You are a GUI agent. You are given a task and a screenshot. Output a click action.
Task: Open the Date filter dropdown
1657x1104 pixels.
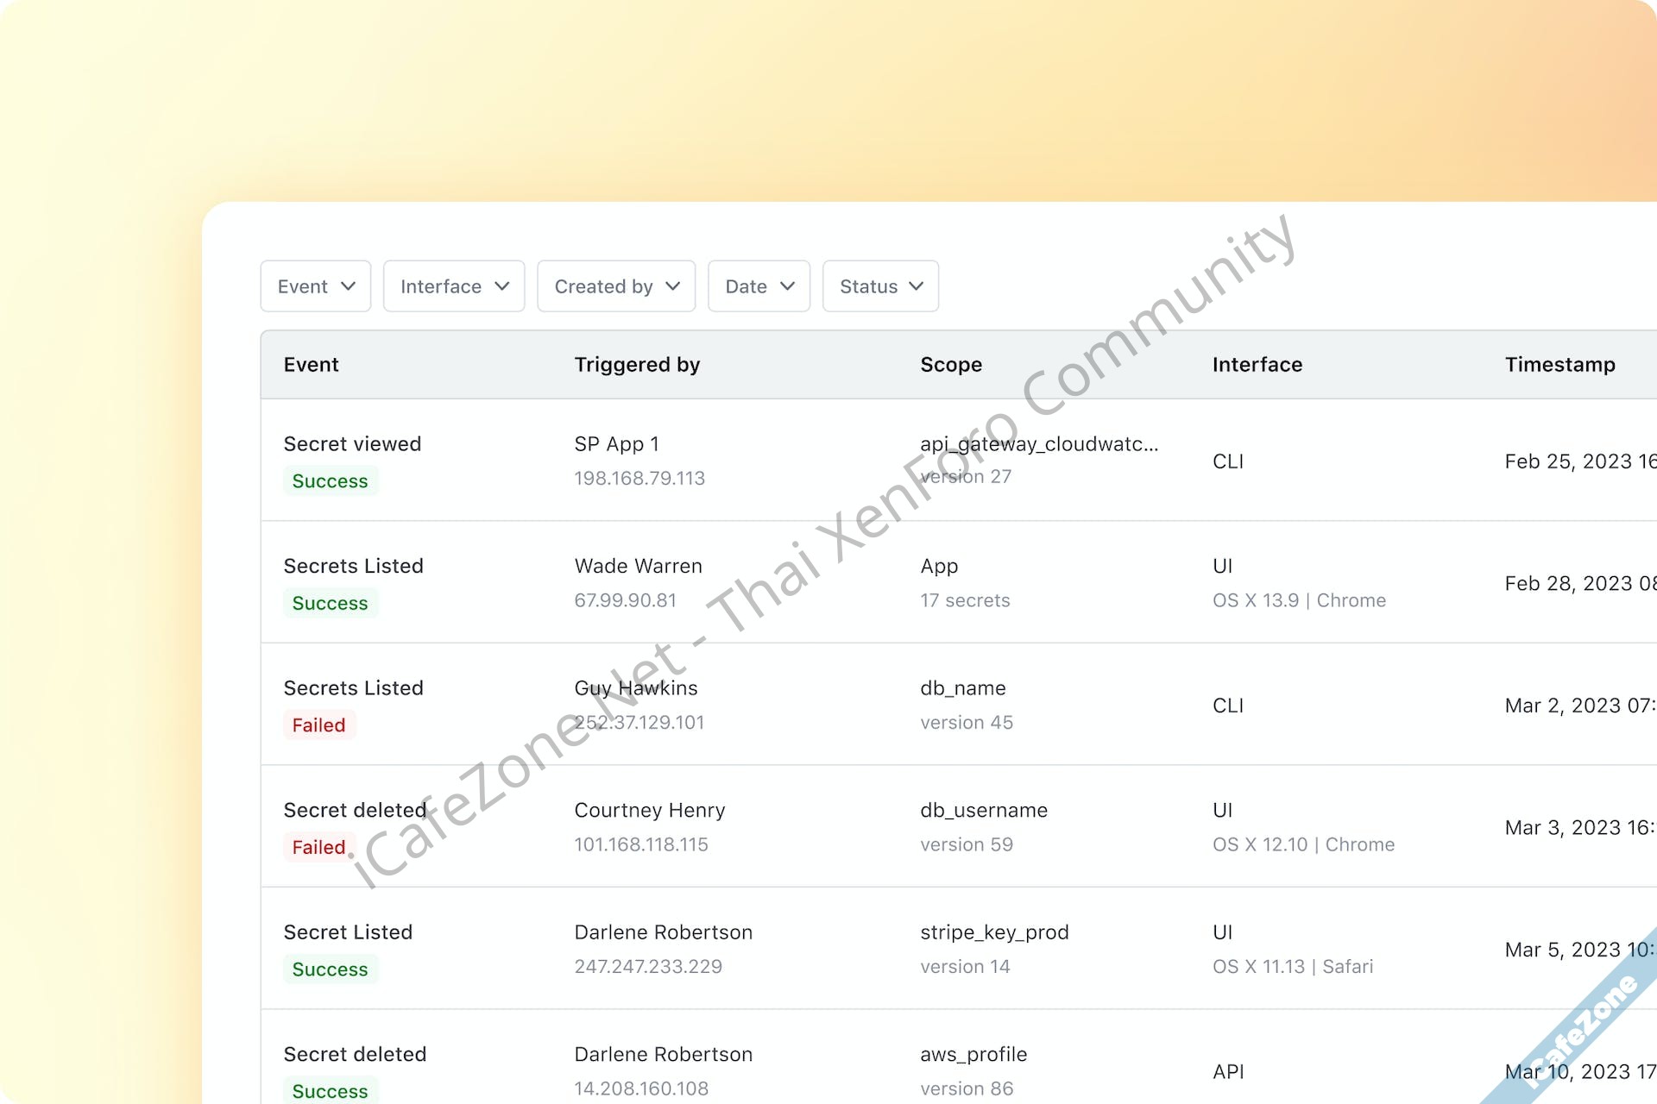(759, 286)
